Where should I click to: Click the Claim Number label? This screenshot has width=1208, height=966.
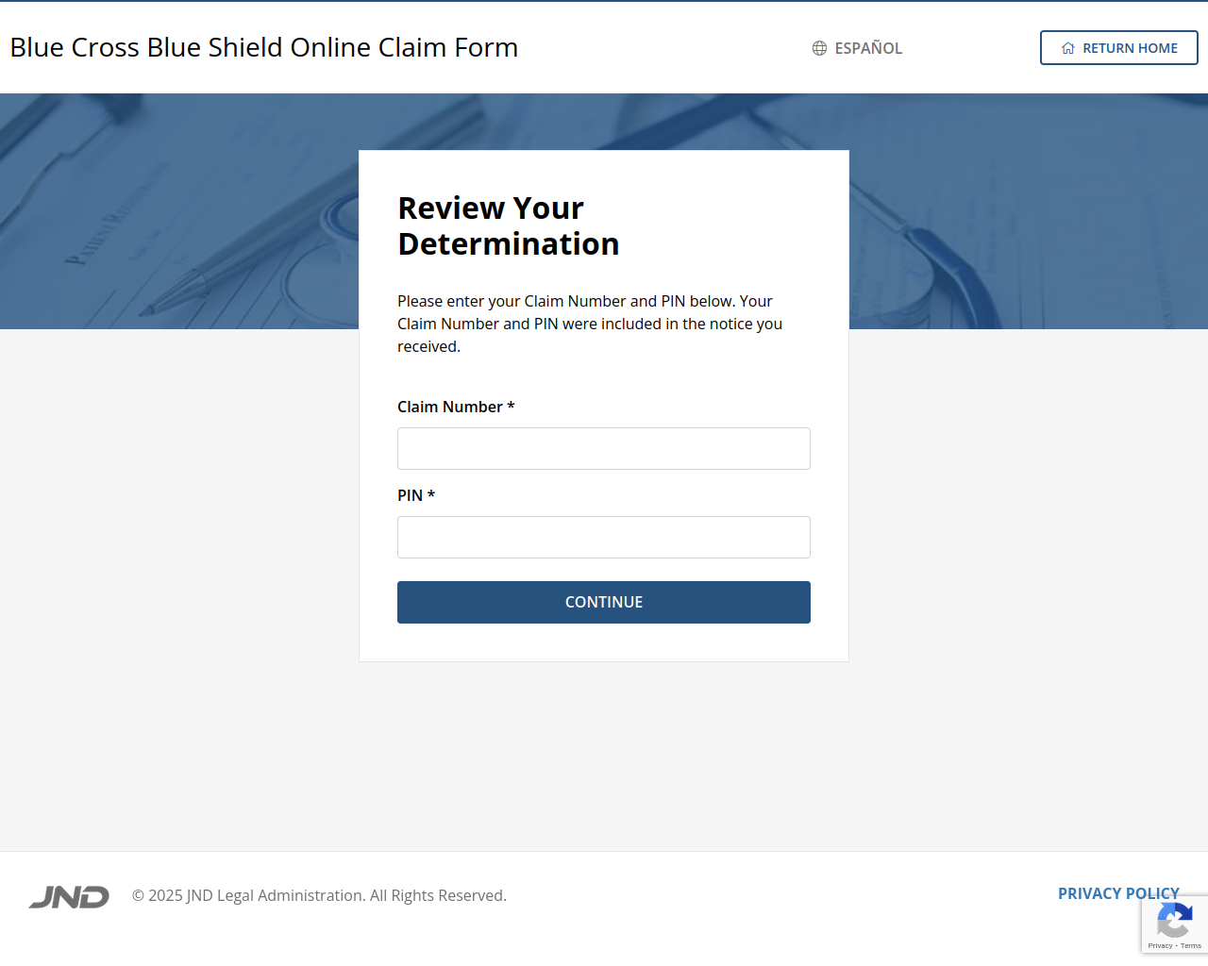tap(456, 407)
